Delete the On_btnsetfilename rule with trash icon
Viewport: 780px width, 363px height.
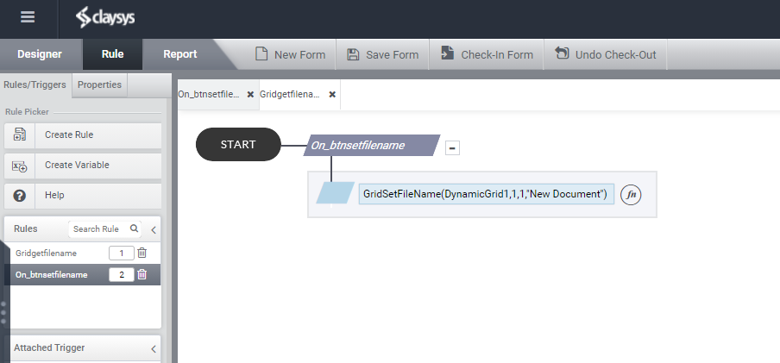[x=142, y=274]
